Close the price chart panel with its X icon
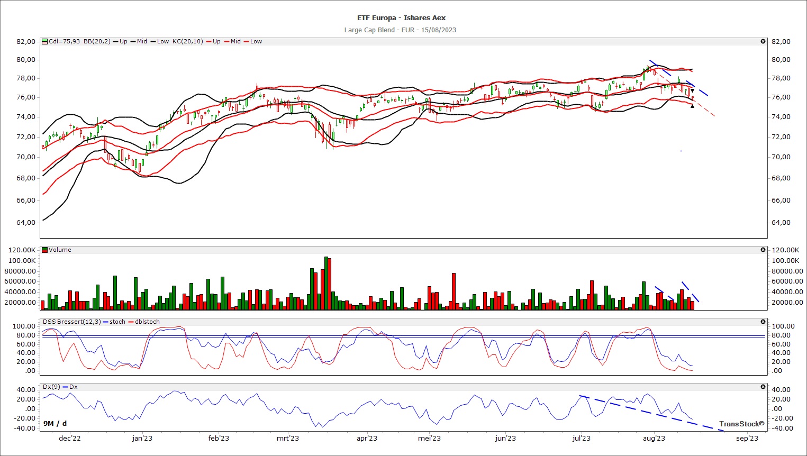807x456 pixels. [x=763, y=41]
